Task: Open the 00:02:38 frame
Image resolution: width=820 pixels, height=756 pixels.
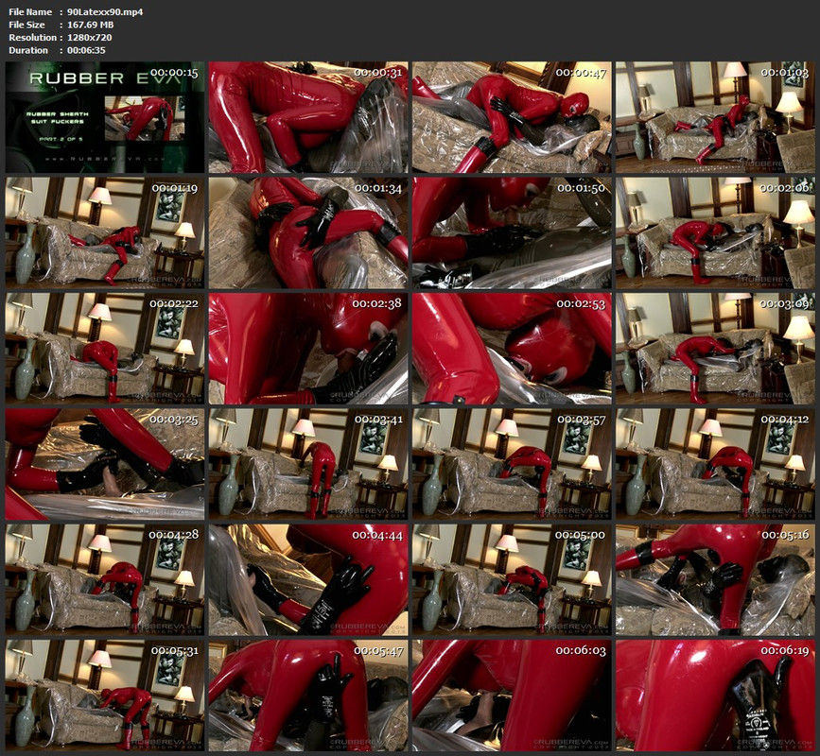Action: [308, 349]
